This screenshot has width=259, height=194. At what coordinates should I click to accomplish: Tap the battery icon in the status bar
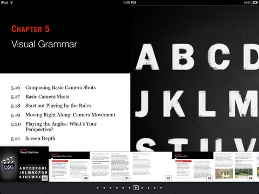[255, 2]
